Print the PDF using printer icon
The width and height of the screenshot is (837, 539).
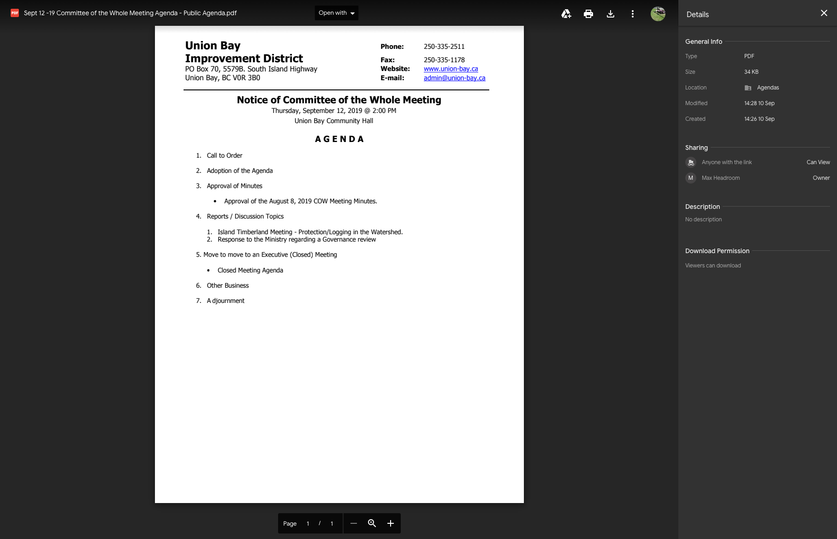[588, 14]
